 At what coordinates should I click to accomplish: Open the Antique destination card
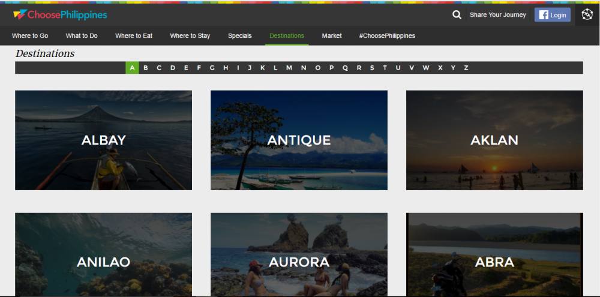(299, 140)
